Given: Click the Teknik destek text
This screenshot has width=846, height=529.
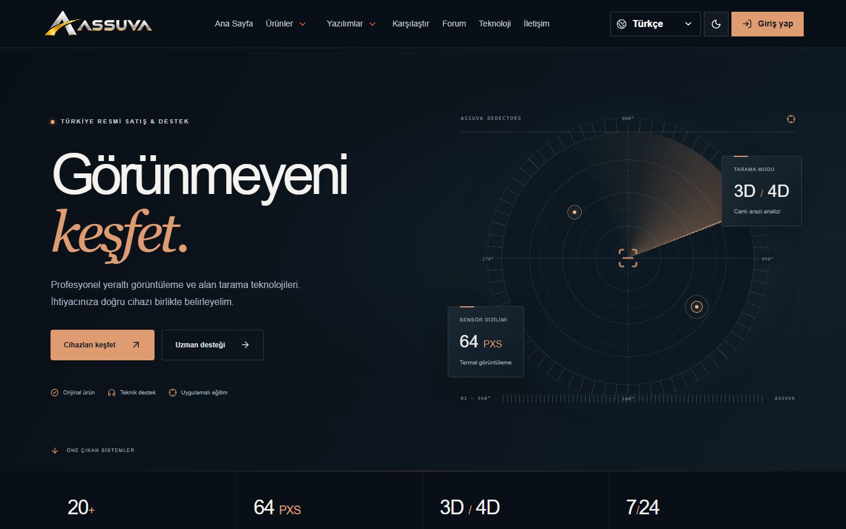Looking at the screenshot, I should (x=138, y=393).
